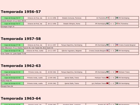This screenshot has width=140, height=105.
Task: Click the Swedish flag in the 21-11-1956 row
Action: pos(117,18)
